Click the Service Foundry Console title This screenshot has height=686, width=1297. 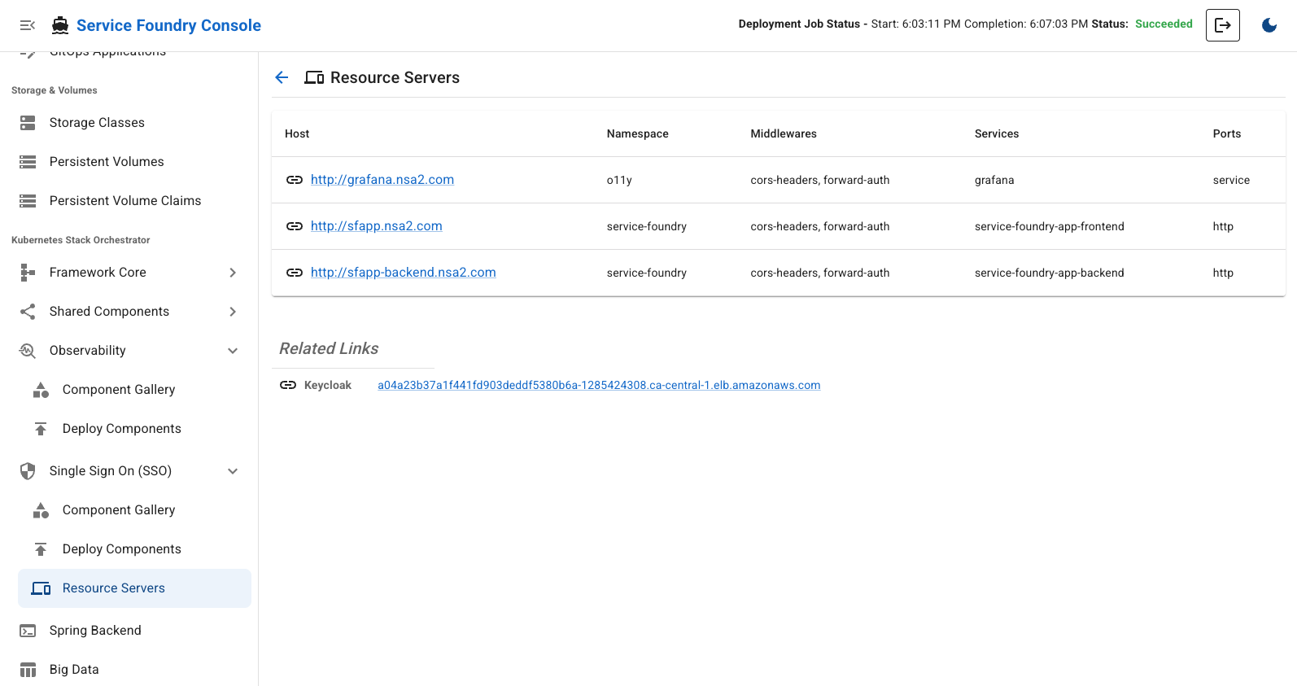coord(168,25)
